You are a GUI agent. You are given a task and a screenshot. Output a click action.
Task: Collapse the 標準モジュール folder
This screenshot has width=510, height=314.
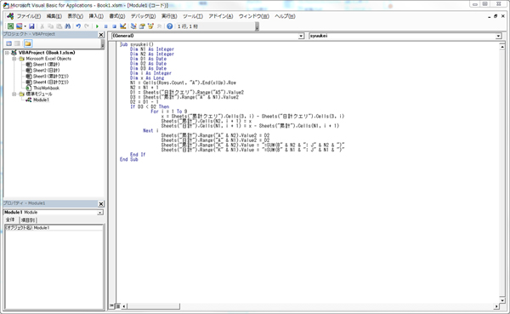[x=14, y=94]
